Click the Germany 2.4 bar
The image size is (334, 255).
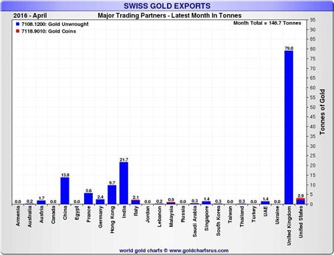coord(100,202)
